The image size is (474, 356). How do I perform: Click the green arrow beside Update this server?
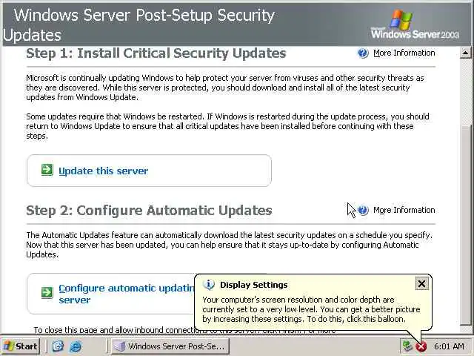coord(47,170)
